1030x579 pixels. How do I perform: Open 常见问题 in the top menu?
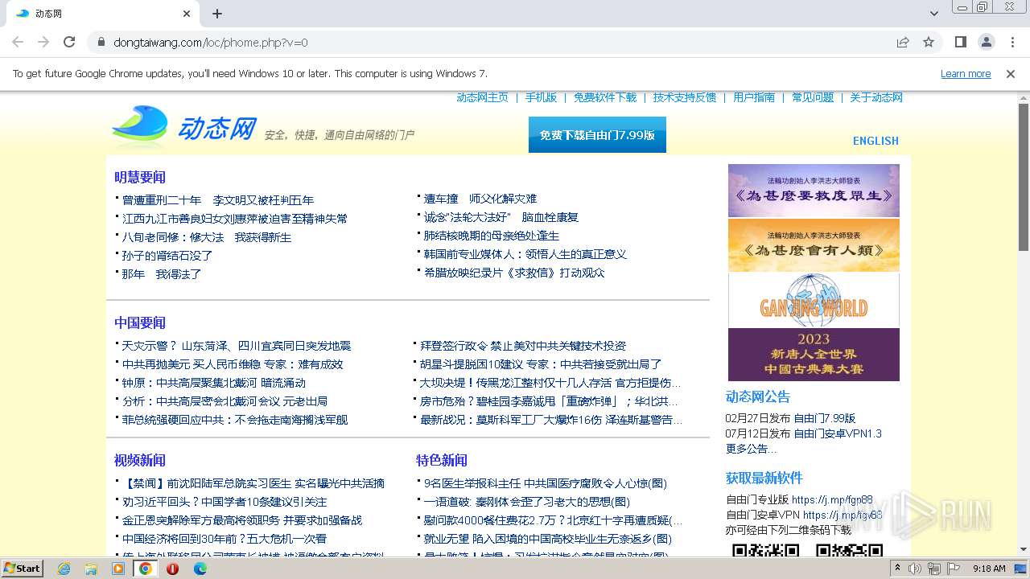813,97
